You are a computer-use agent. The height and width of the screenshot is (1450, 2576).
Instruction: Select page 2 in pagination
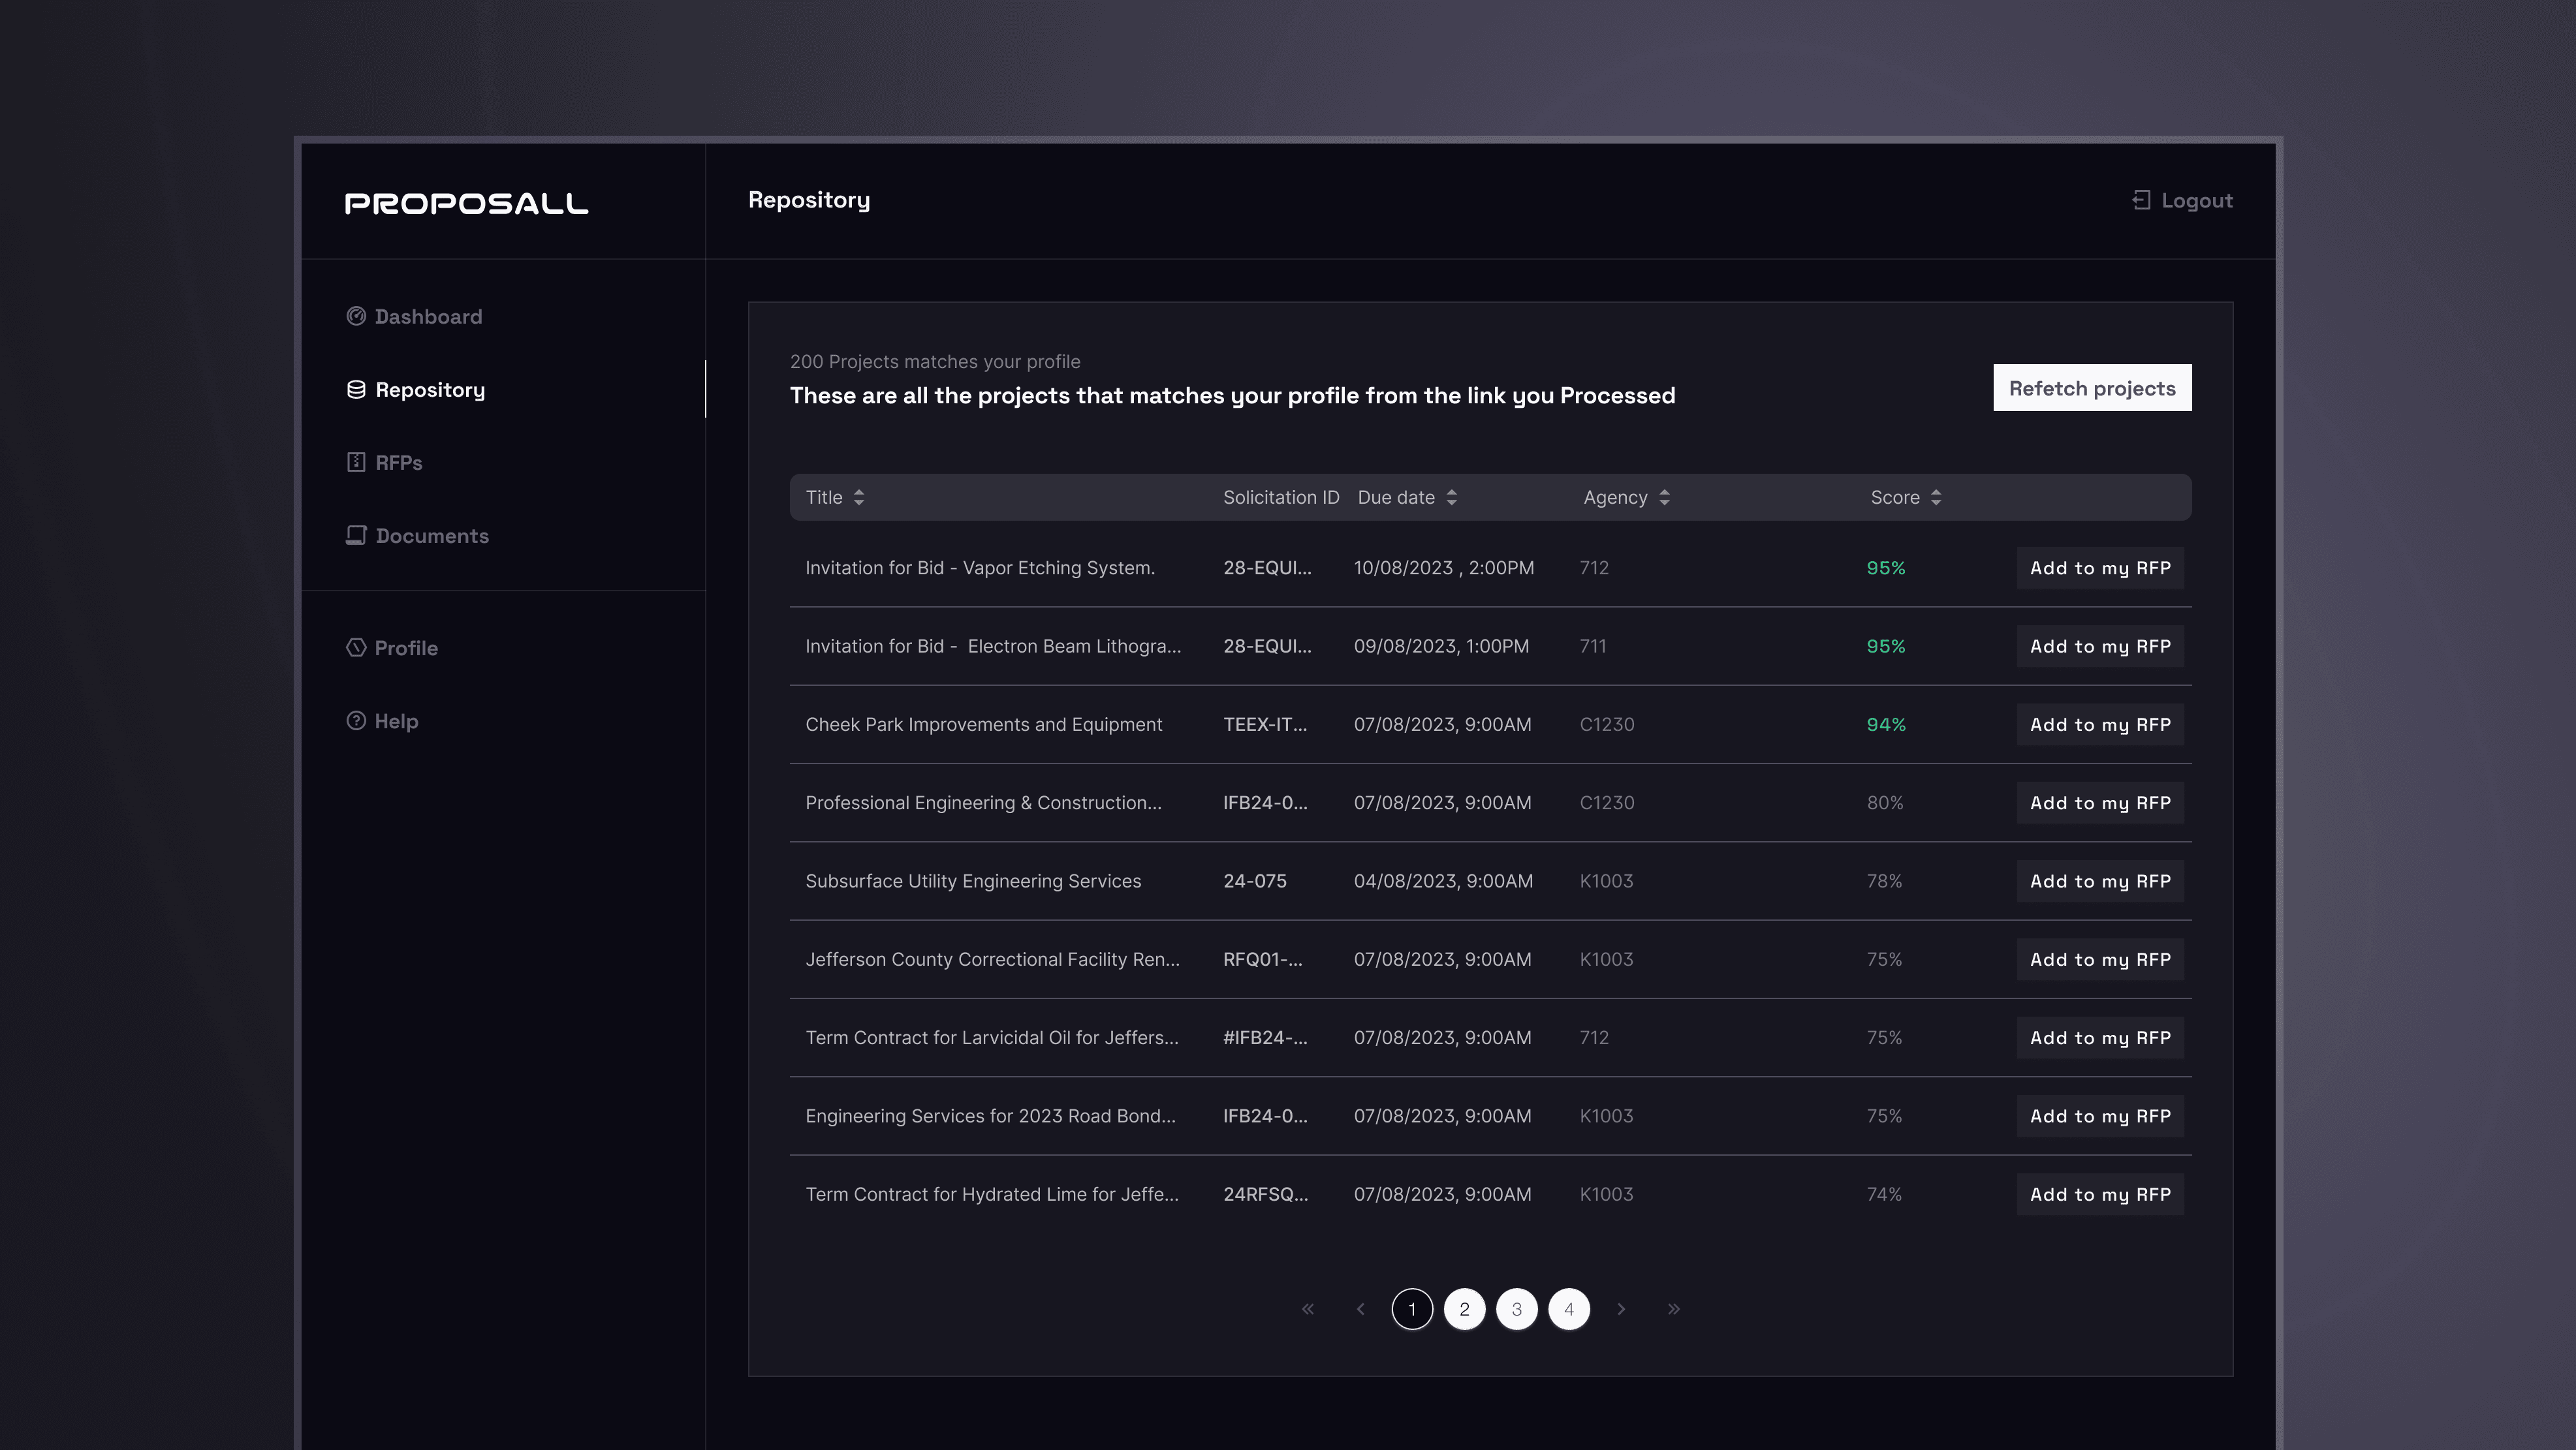click(x=1464, y=1309)
